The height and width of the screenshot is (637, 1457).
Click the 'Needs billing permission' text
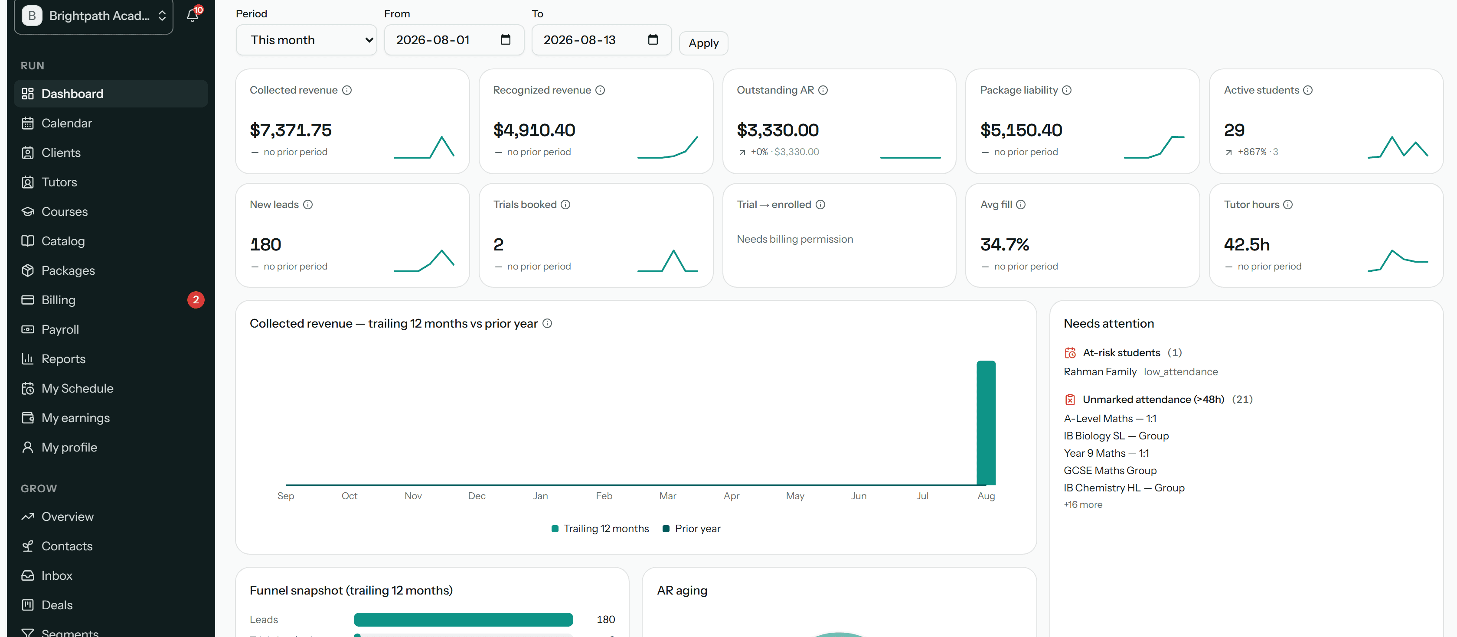(794, 239)
